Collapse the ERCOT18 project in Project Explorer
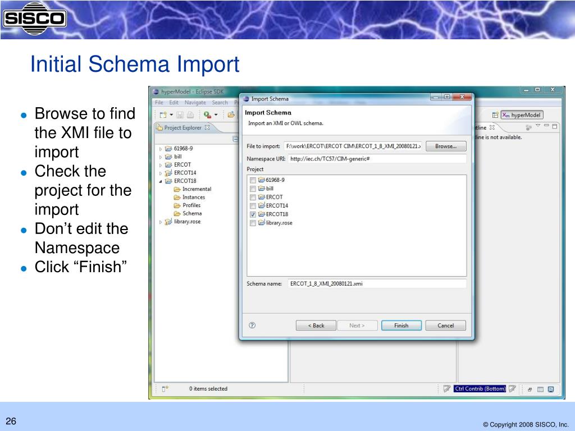 pos(161,181)
